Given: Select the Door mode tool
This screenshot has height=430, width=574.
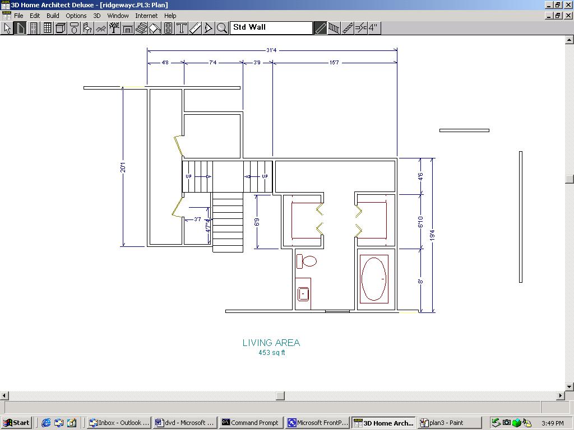Looking at the screenshot, I should pyautogui.click(x=34, y=28).
